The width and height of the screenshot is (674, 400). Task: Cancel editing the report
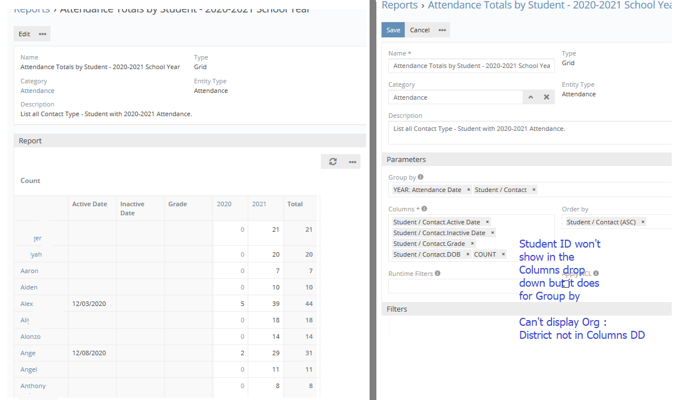[419, 30]
